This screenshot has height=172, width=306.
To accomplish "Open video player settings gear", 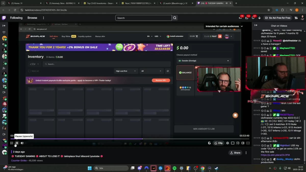I will pyautogui.click(x=227, y=143).
